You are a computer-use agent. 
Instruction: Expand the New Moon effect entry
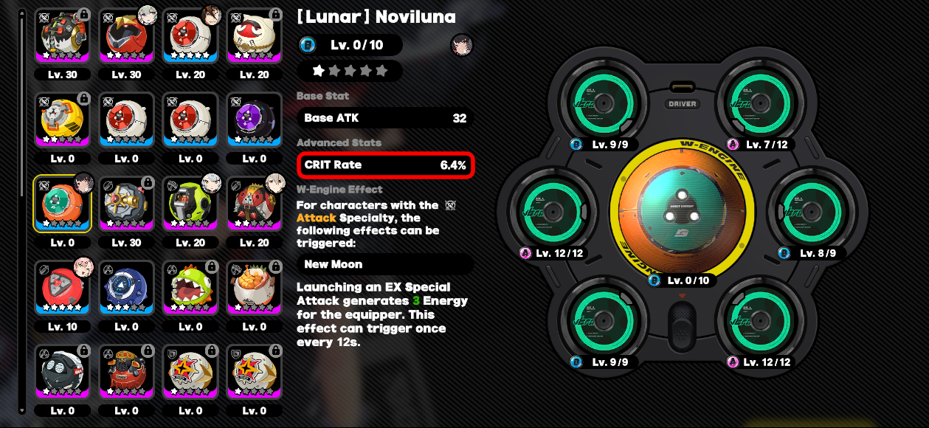[385, 264]
